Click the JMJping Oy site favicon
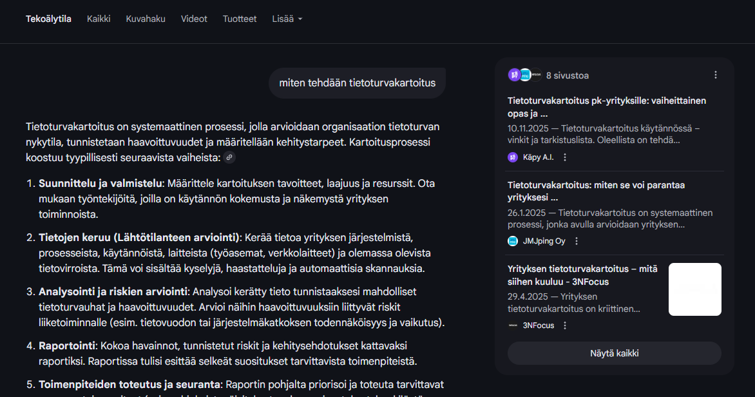The image size is (755, 397). [513, 241]
